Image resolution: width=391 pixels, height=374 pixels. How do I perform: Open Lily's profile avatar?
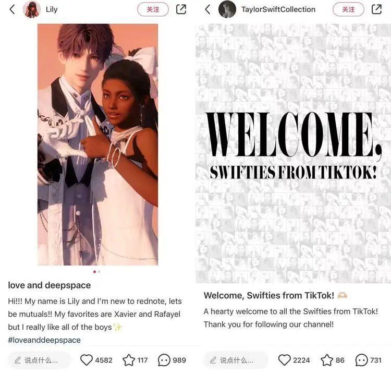click(32, 9)
